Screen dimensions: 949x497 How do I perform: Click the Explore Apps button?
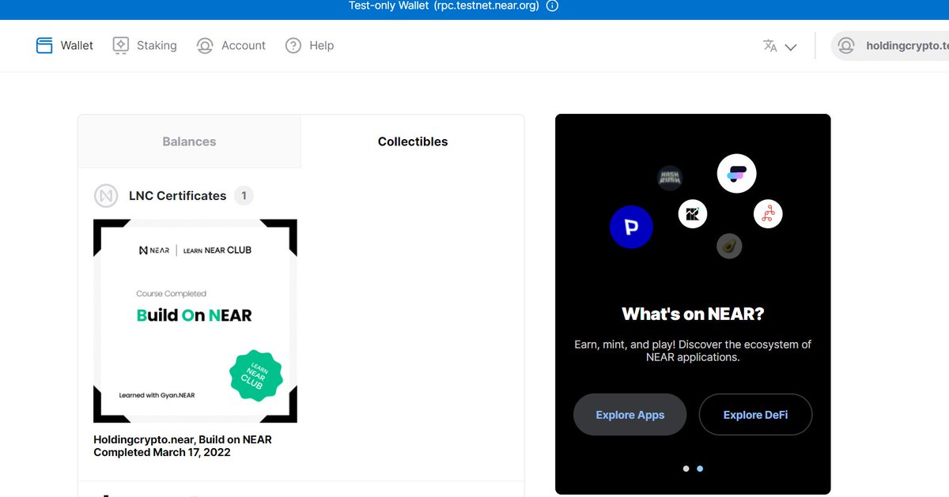[x=630, y=415]
